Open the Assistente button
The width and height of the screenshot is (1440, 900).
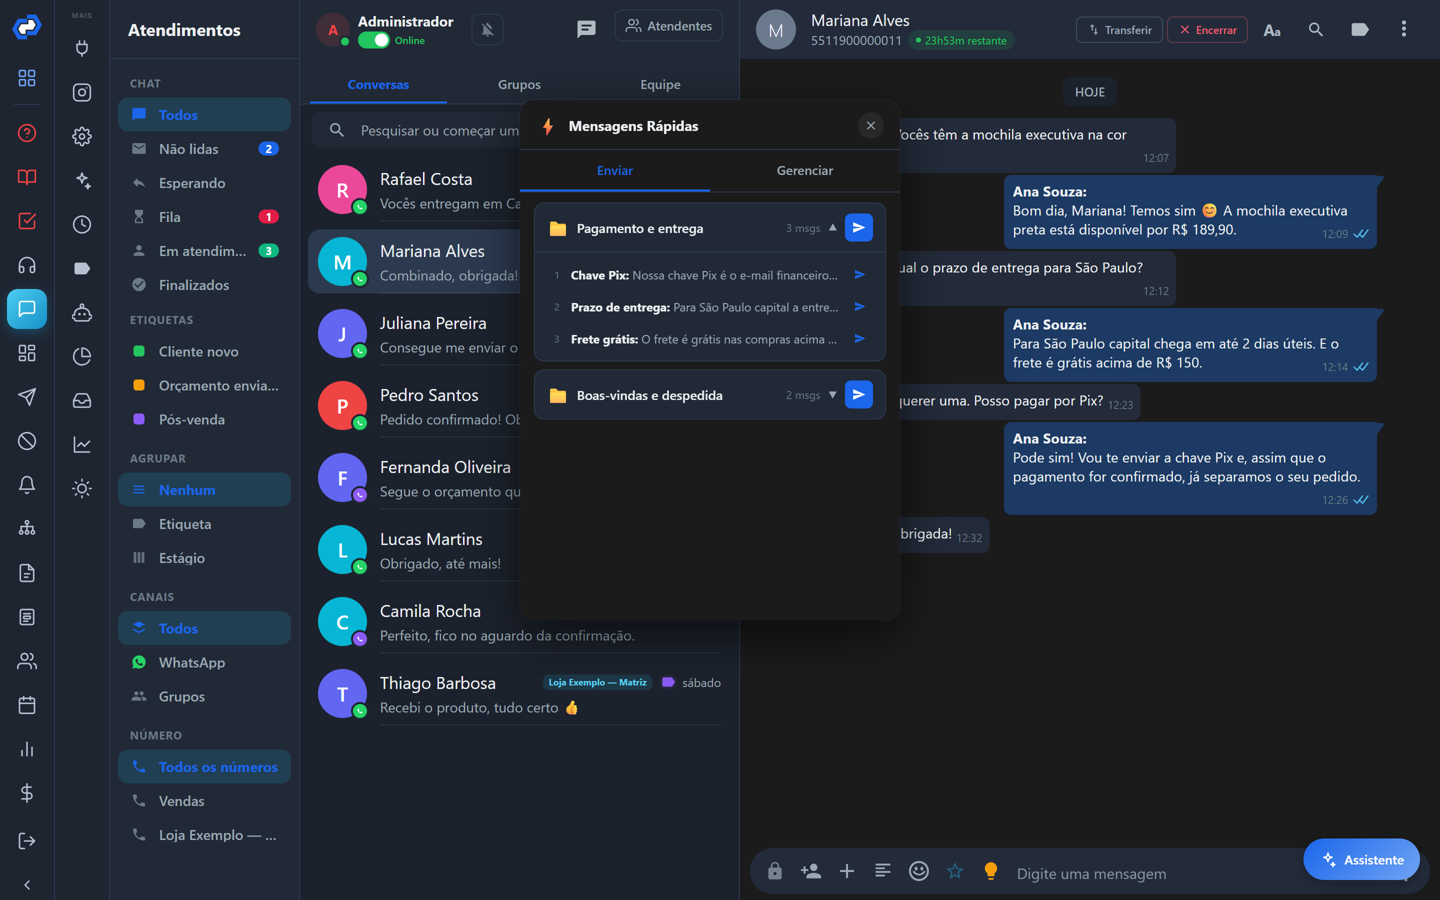pyautogui.click(x=1361, y=859)
